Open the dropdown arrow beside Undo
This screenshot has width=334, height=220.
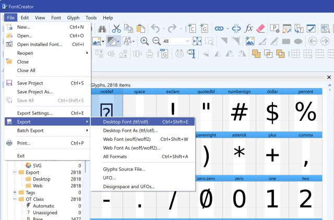pyautogui.click(x=163, y=29)
